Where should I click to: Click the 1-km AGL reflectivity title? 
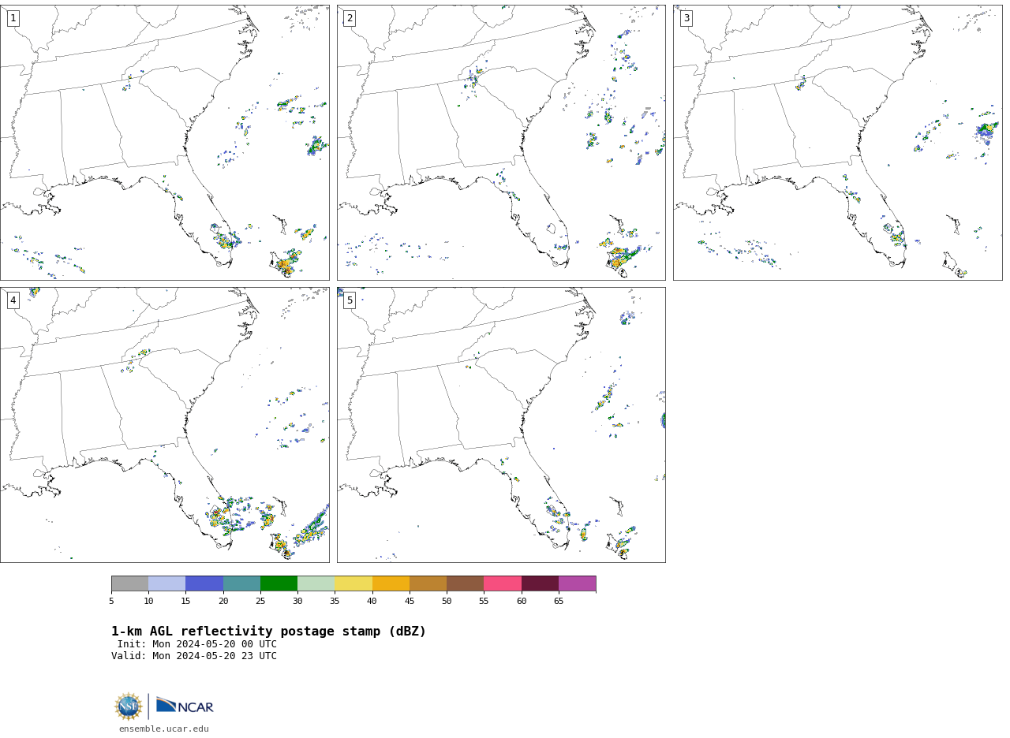coord(268,632)
